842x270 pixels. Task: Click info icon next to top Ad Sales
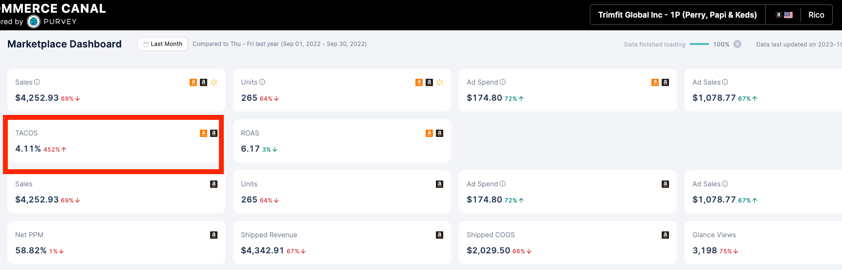point(725,82)
